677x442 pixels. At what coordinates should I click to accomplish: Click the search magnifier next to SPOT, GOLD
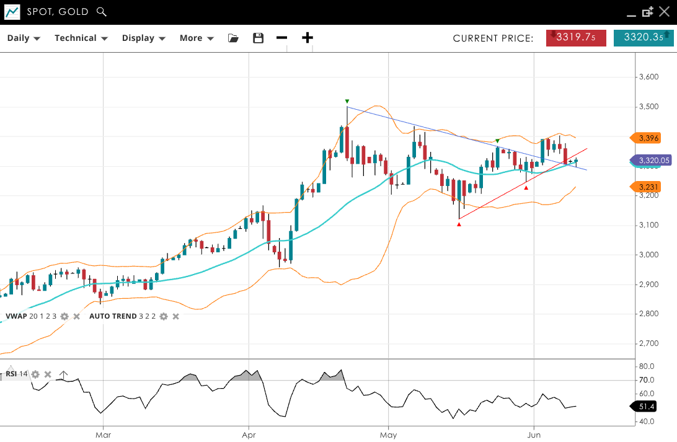coord(102,12)
